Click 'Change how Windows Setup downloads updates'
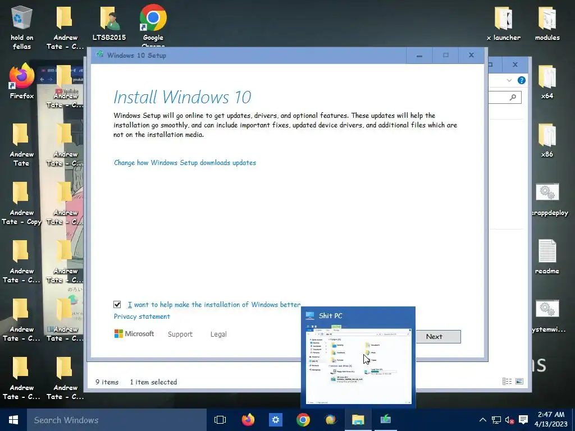The width and height of the screenshot is (575, 431). [185, 162]
